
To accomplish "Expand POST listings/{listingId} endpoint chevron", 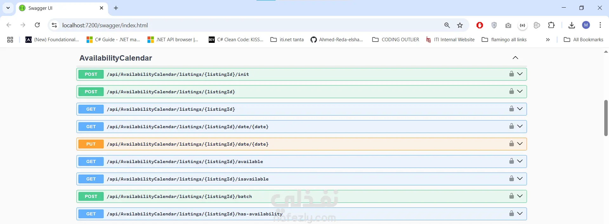I will (x=520, y=91).
